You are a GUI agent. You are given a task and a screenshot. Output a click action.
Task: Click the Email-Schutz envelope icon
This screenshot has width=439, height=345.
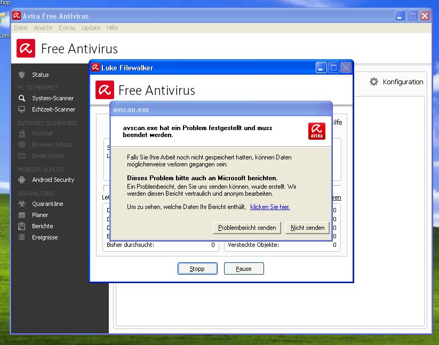tap(21, 156)
